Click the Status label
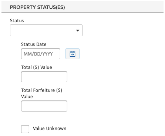165x136 pixels. point(17,21)
